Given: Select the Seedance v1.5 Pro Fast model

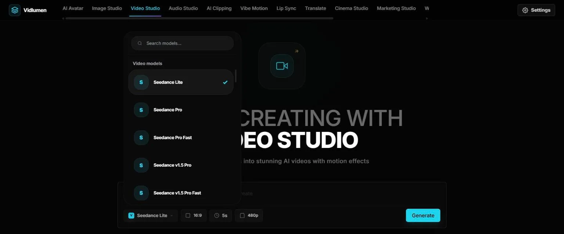Looking at the screenshot, I should (x=181, y=193).
